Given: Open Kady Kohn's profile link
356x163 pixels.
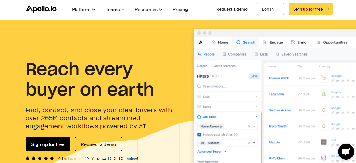Looking at the screenshot, I should coord(276,94).
